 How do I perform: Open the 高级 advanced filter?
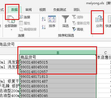78,29
